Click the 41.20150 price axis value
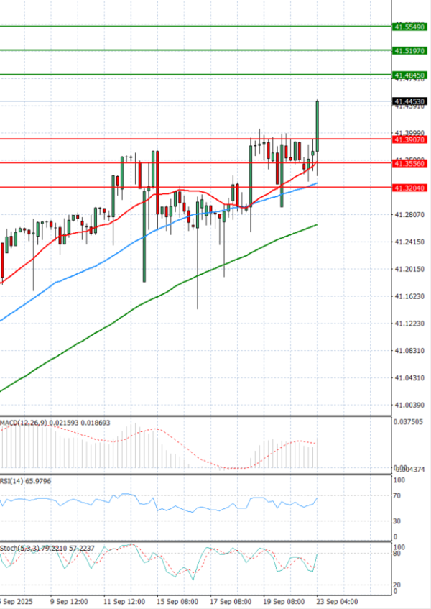 coord(409,269)
